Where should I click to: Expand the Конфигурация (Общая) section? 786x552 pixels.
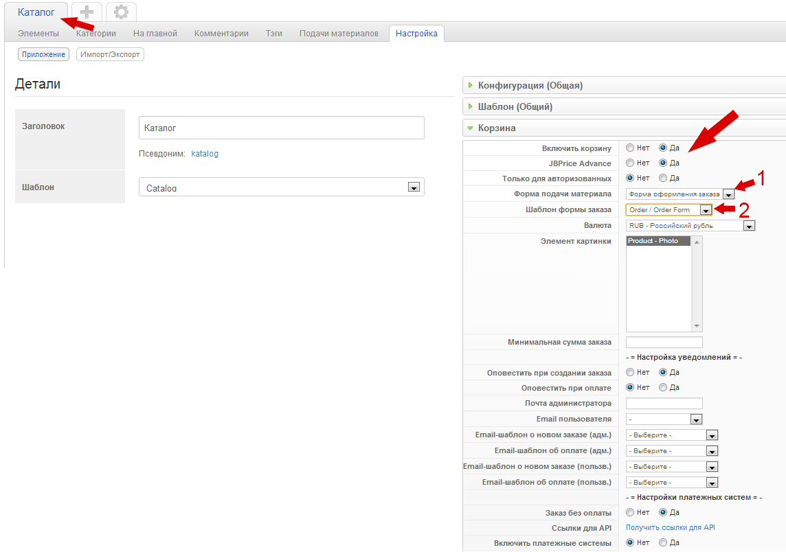coord(530,86)
